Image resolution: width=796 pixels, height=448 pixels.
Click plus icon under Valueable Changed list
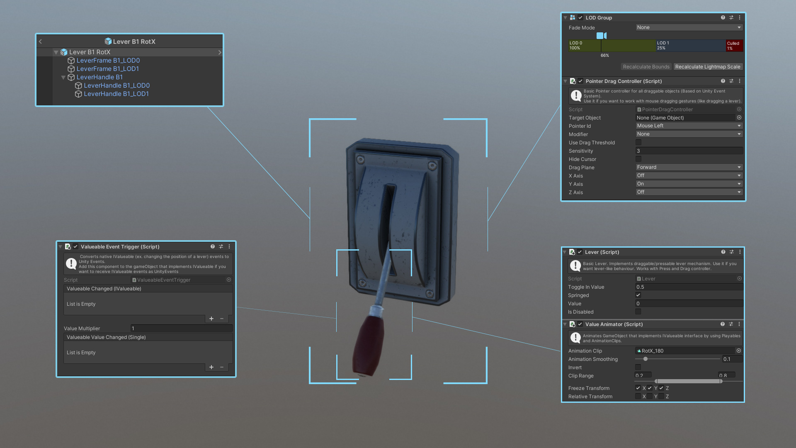pyautogui.click(x=211, y=319)
